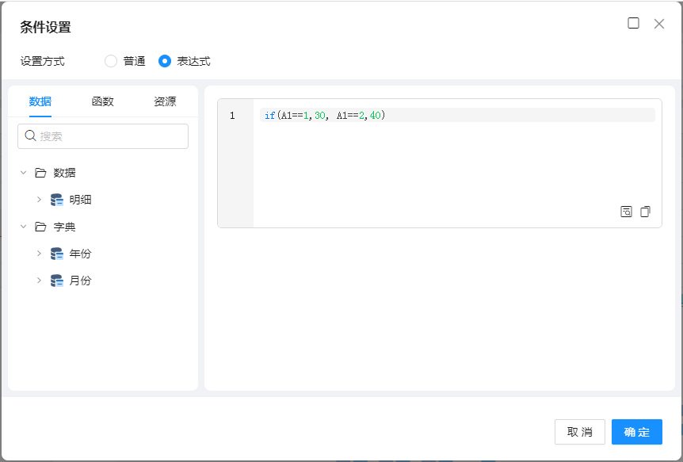
Task: Select the 普通 radio option
Action: click(111, 61)
